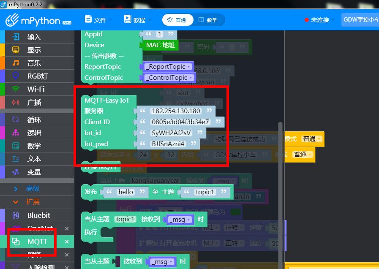Open the _ControlTopic variable dropdown
Screen dimensions: 379x269
169,78
